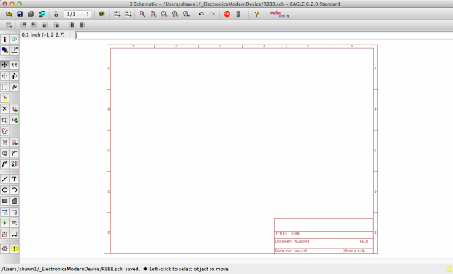The image size is (453, 274).
Task: Pick the Circle drawing tool
Action: point(4,190)
